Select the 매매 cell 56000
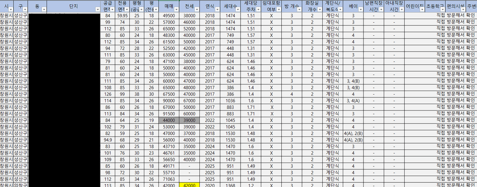The width and height of the screenshot is (477, 187). (169, 140)
